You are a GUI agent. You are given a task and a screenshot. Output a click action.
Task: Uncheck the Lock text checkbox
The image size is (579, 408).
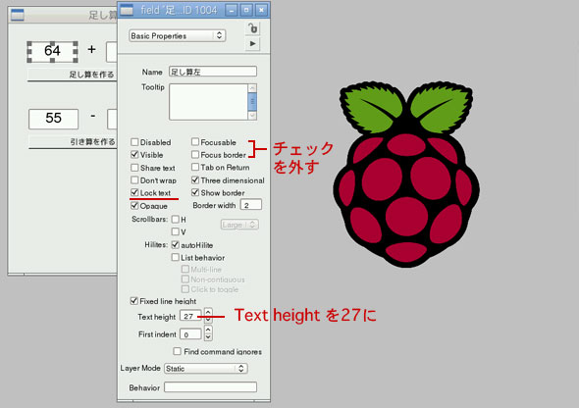pyautogui.click(x=134, y=192)
